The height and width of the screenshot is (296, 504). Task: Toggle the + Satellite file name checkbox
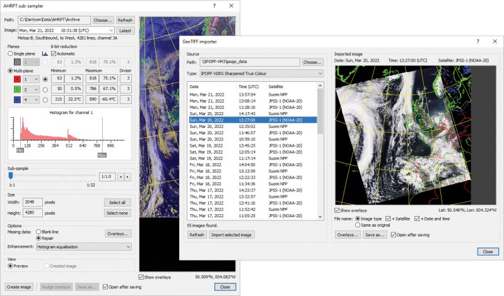(388, 219)
